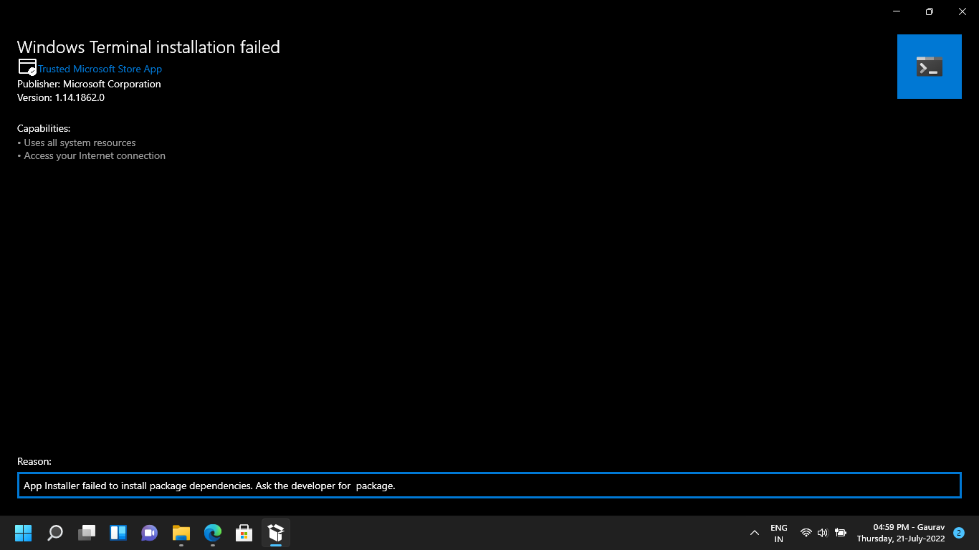Click the Publisher: Microsoft Corporation text
979x550 pixels.
pos(89,84)
